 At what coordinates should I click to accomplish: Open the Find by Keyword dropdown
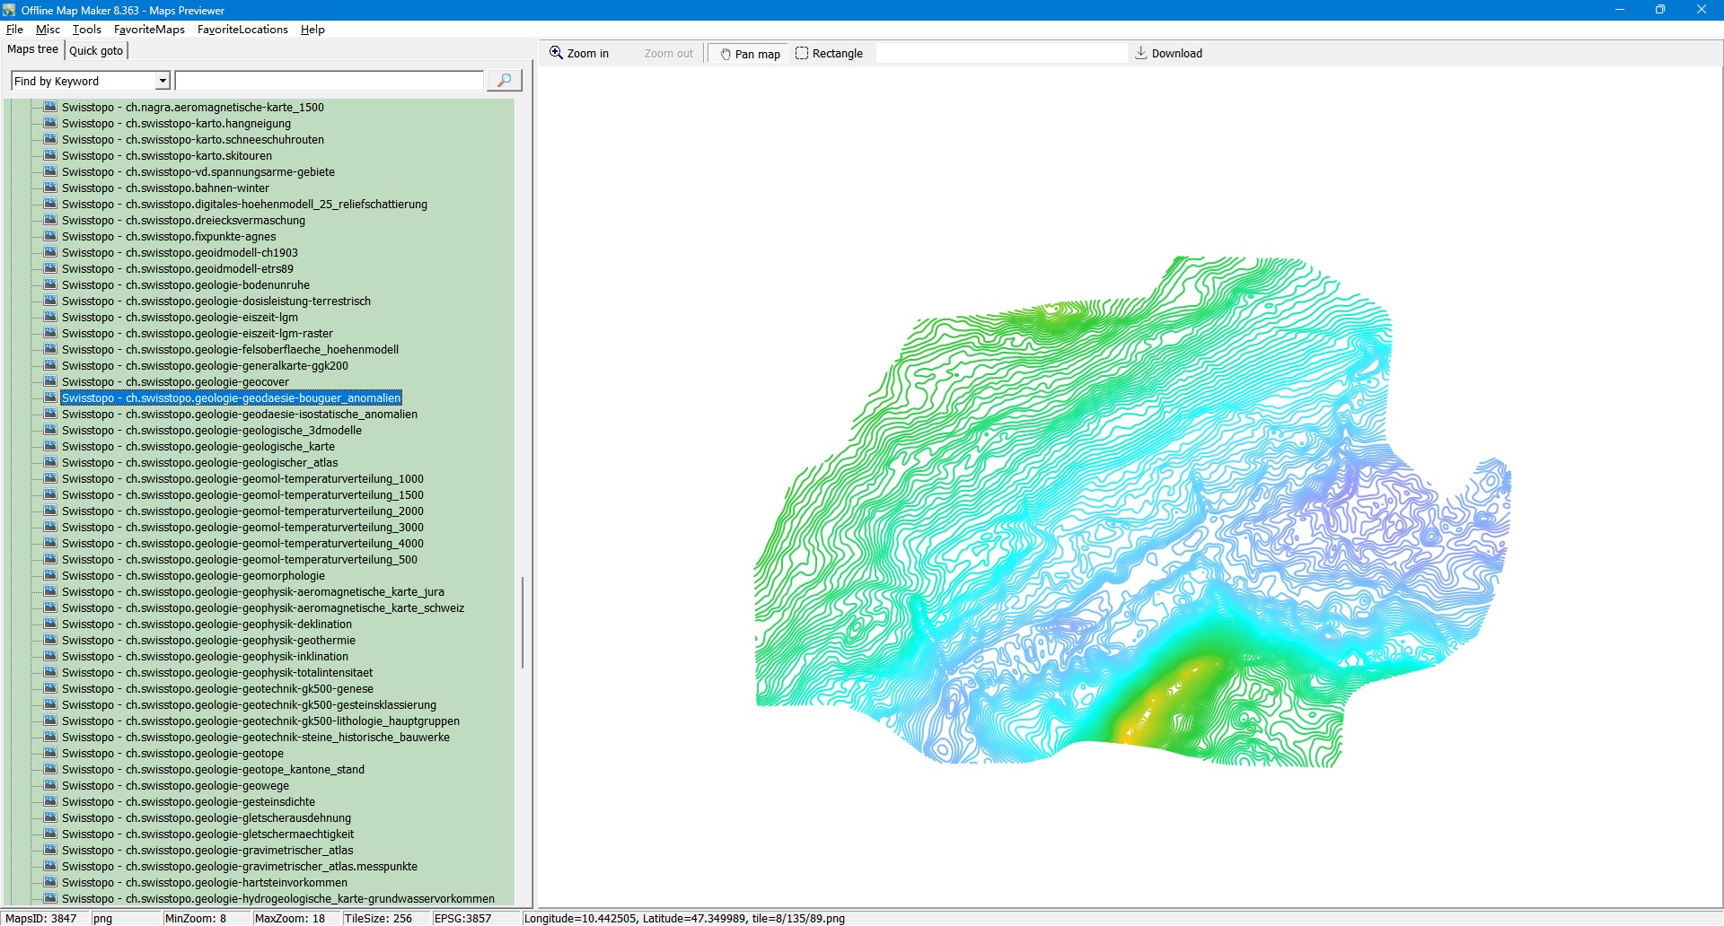tap(163, 82)
